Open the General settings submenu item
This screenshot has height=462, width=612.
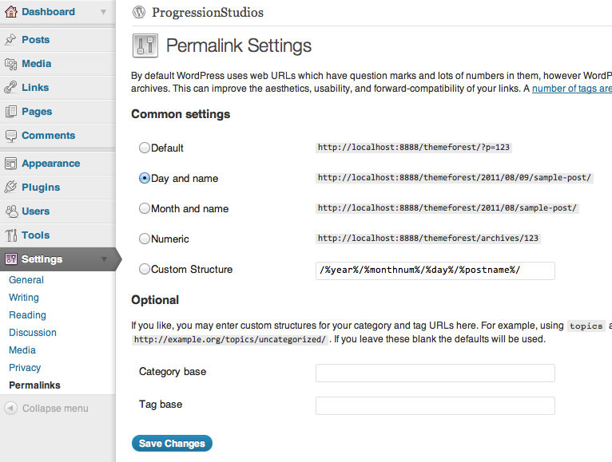pos(26,280)
